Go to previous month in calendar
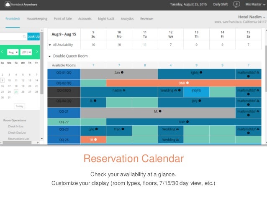This screenshot has height=200, width=267. tap(2, 52)
